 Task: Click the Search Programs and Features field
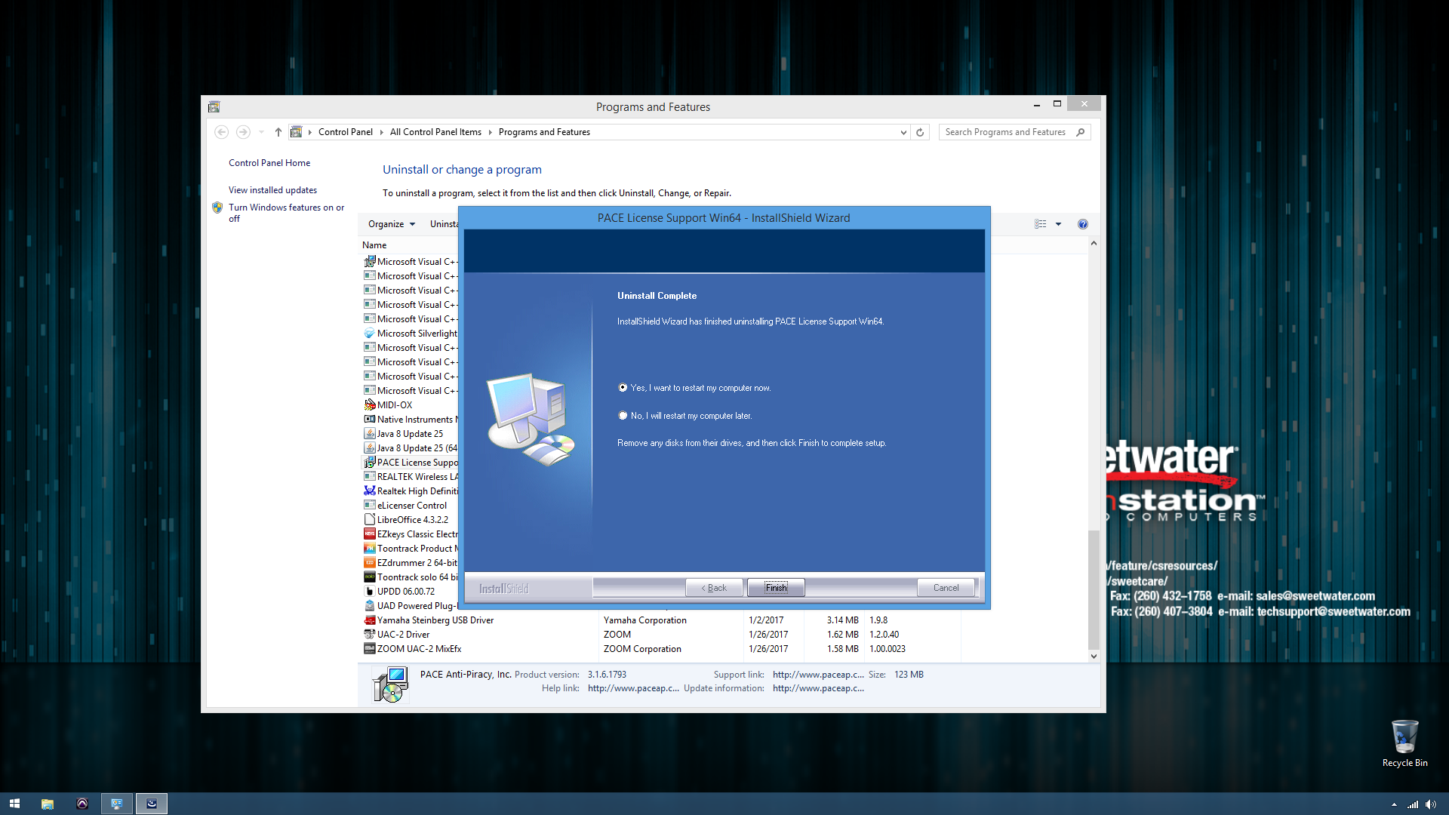click(1005, 132)
